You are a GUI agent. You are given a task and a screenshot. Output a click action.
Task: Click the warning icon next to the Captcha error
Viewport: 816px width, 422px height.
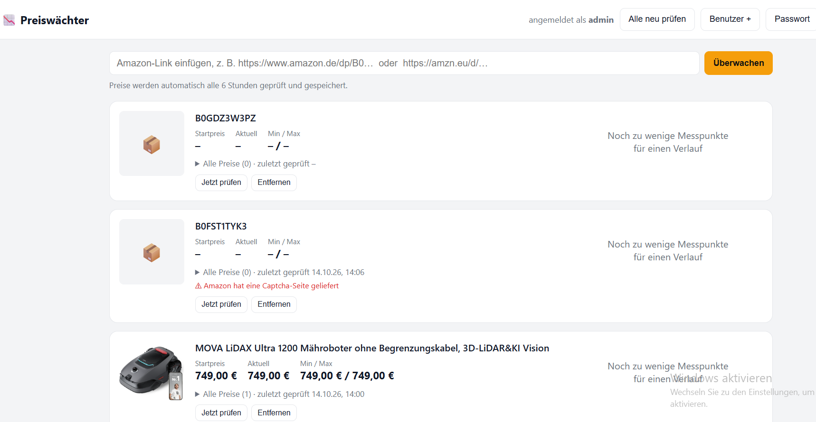click(x=199, y=286)
